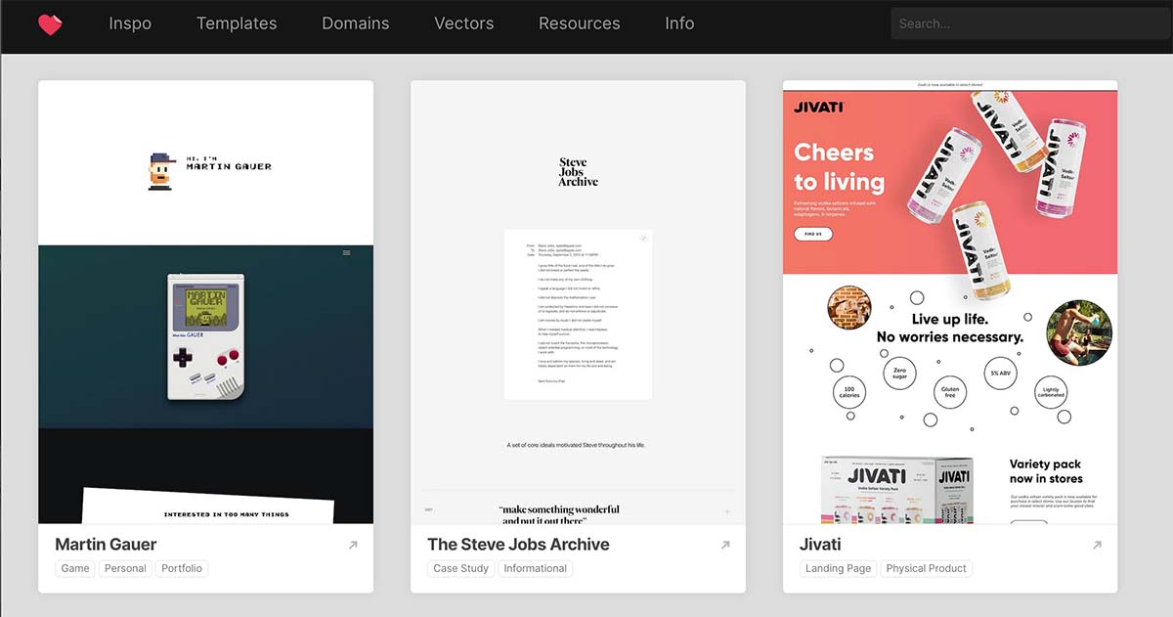Click the red heart logo icon
This screenshot has height=617, width=1173.
coord(50,23)
